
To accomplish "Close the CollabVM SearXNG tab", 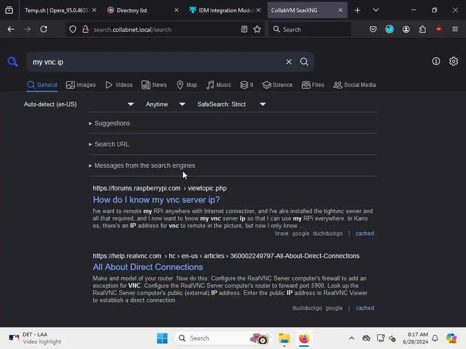I will point(340,10).
